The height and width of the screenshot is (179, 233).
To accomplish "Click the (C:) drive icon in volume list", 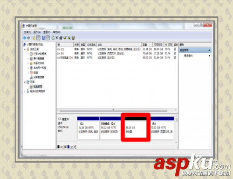I will pos(58,49).
